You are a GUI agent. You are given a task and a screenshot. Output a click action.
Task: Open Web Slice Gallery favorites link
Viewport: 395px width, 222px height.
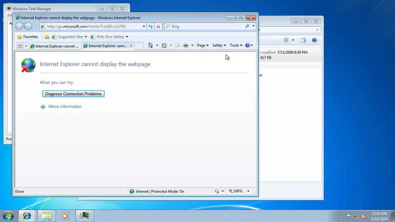(109, 37)
